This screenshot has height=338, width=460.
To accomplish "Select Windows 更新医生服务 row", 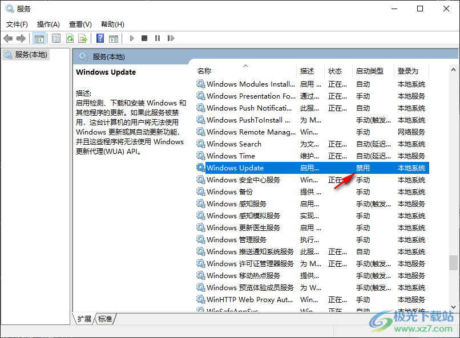I will (x=312, y=228).
